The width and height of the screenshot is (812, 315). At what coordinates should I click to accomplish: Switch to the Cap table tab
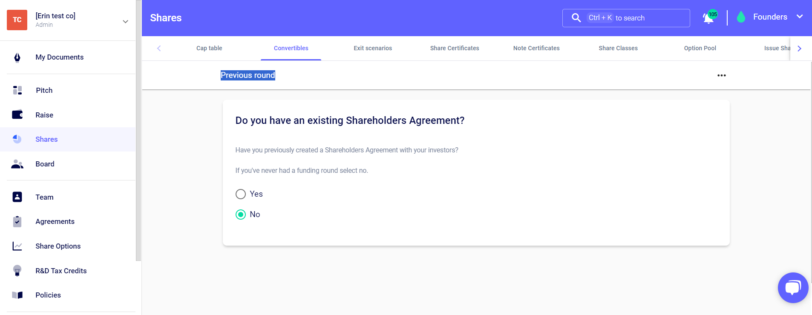209,48
